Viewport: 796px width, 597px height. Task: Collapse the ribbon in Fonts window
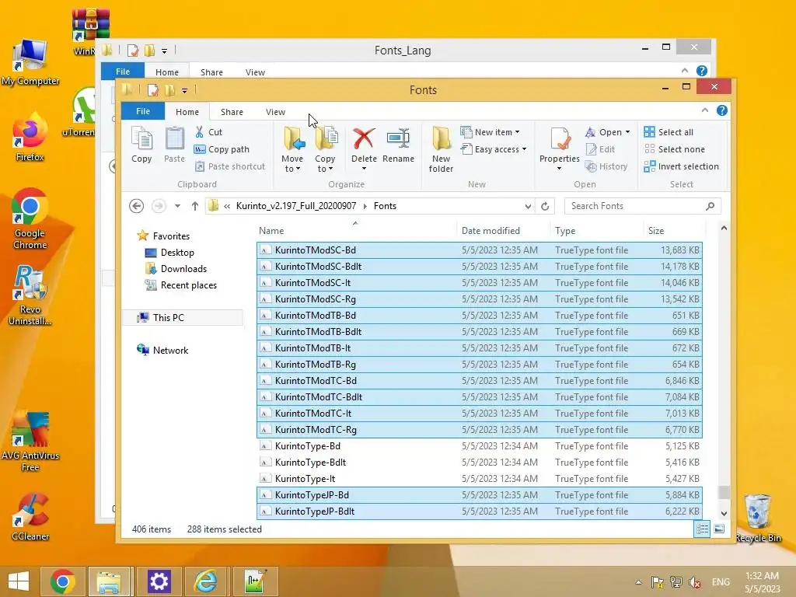click(x=704, y=110)
